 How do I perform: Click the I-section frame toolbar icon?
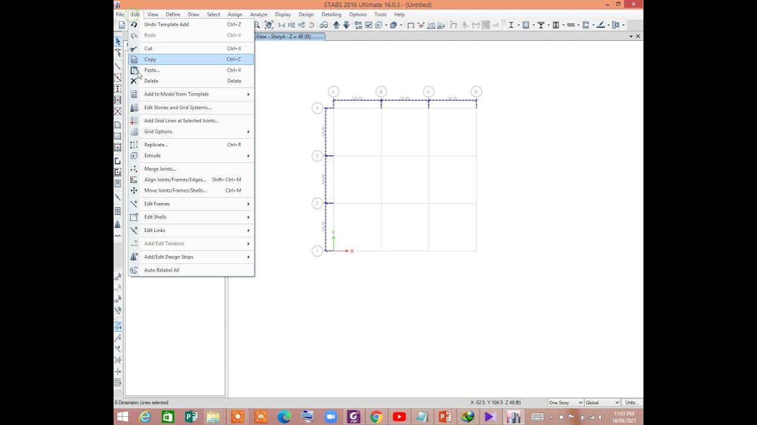511,25
